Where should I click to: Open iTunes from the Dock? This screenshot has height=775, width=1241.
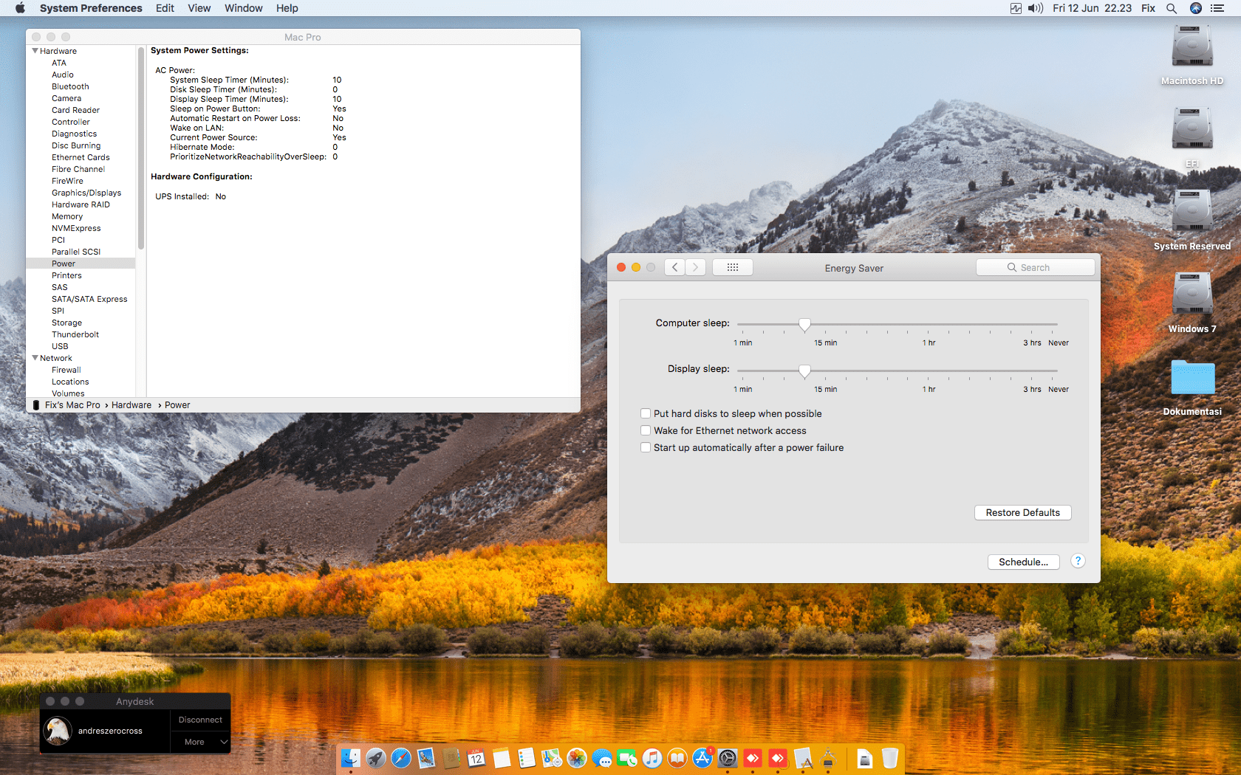[x=652, y=758]
